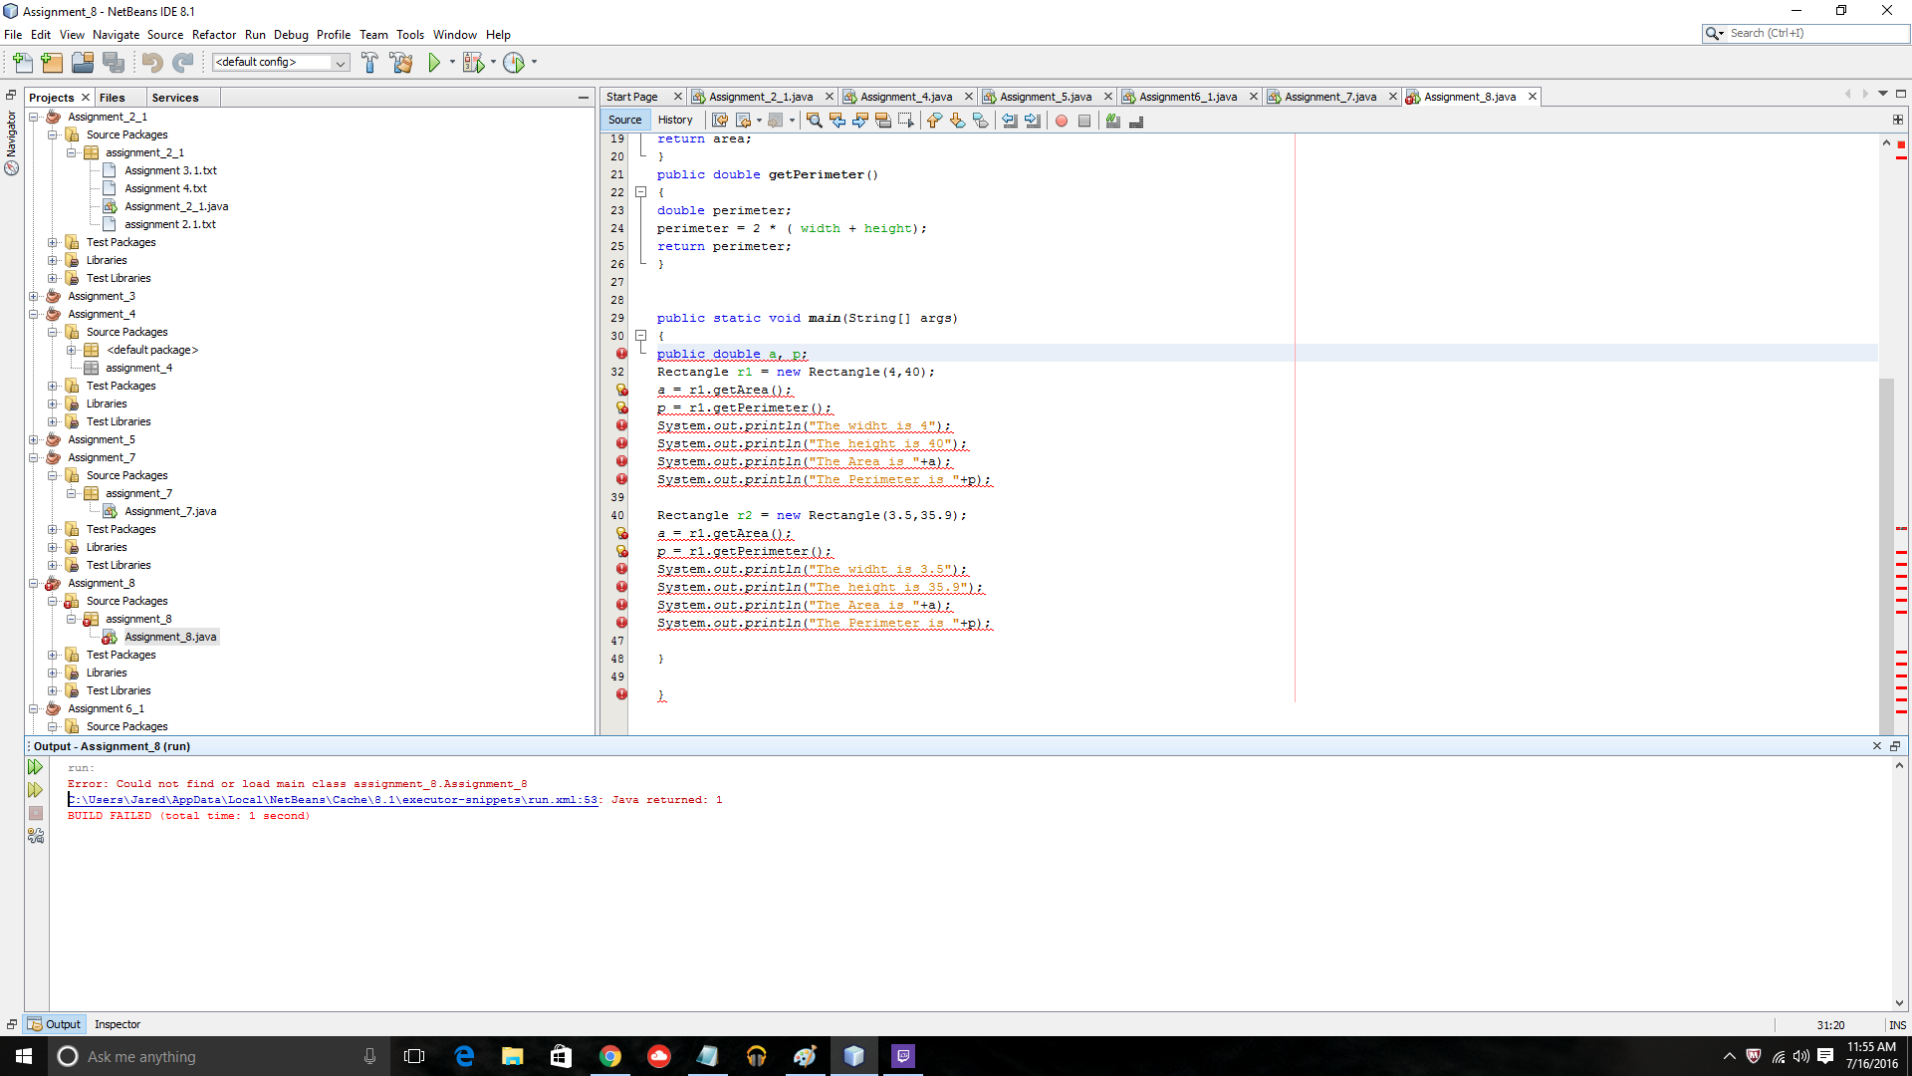
Task: Save all files using Save All icon
Action: pyautogui.click(x=115, y=62)
